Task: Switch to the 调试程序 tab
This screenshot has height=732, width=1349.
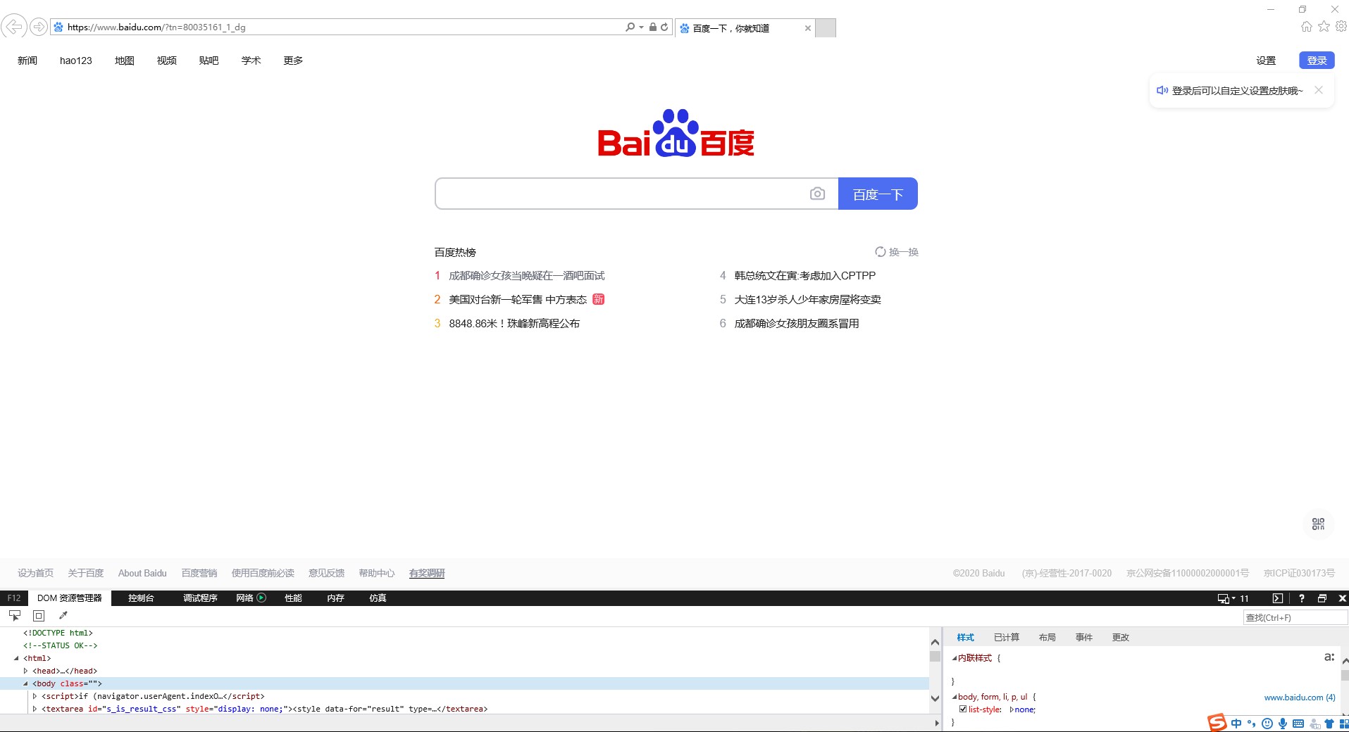Action: [x=200, y=598]
